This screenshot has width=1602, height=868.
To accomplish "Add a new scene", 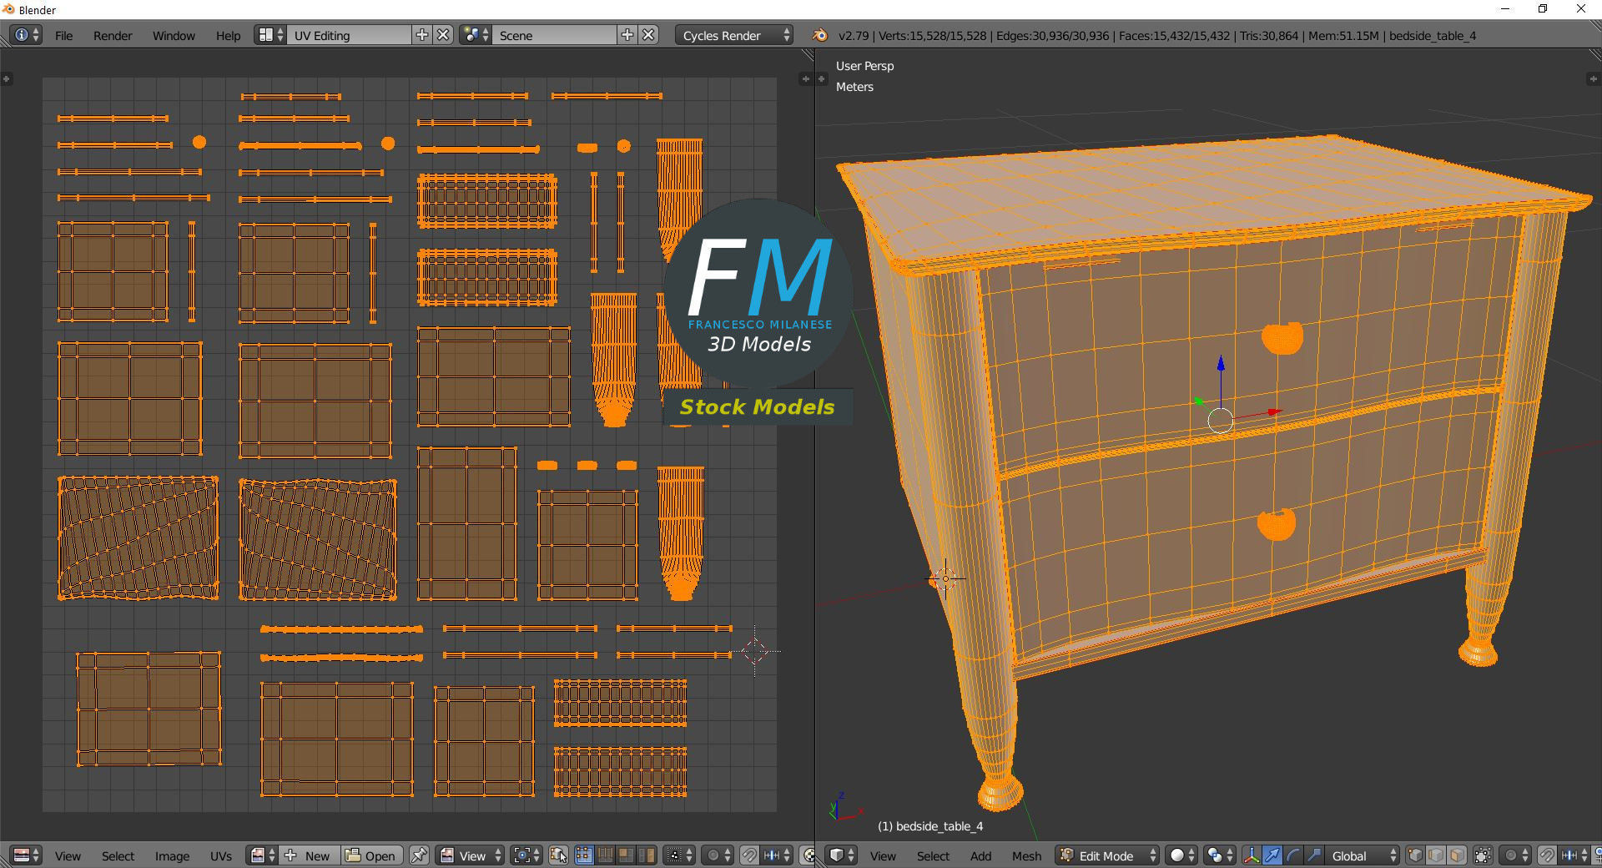I will 627,35.
